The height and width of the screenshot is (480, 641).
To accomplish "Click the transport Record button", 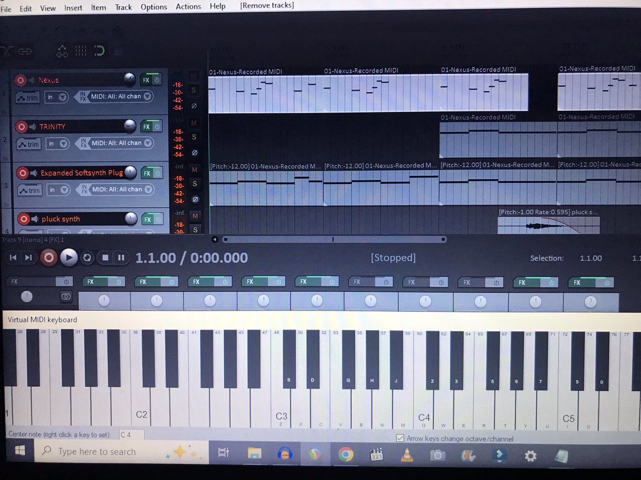I will pos(49,258).
